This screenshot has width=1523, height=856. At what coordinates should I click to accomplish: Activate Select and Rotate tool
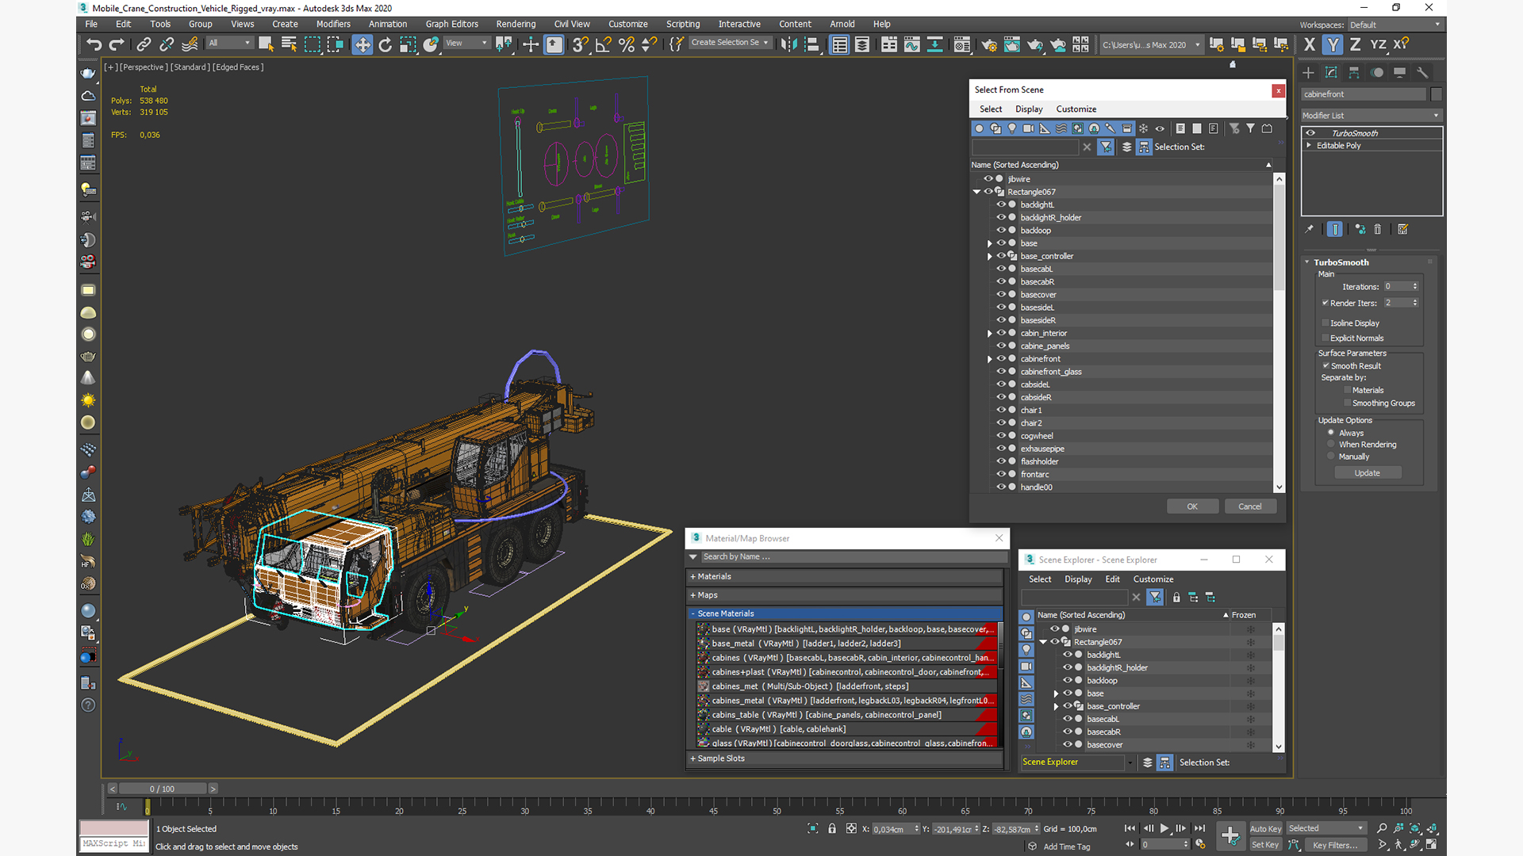[x=386, y=44]
